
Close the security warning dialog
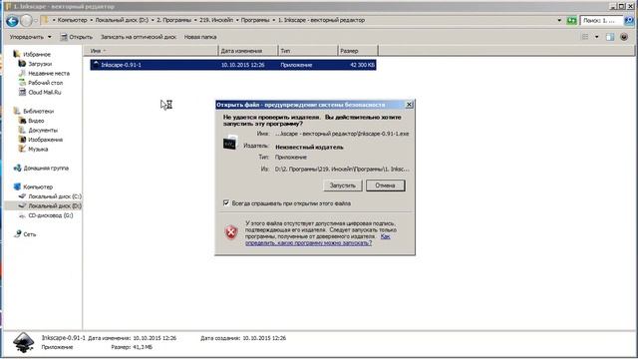409,105
